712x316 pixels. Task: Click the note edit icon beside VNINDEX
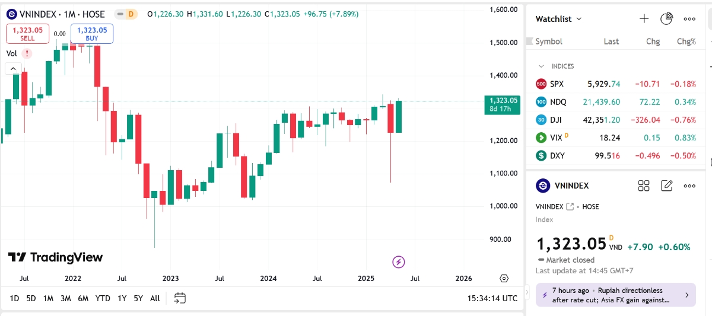coord(666,186)
